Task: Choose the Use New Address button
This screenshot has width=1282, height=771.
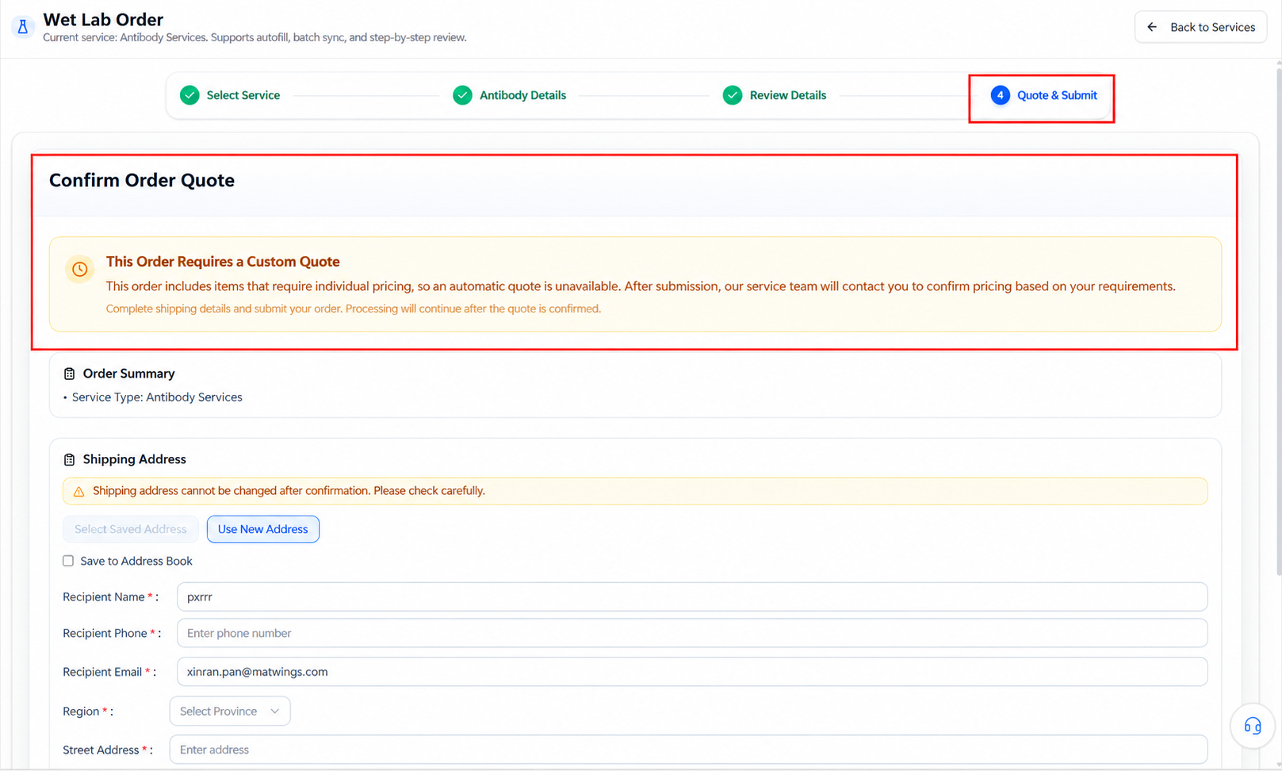Action: (263, 529)
